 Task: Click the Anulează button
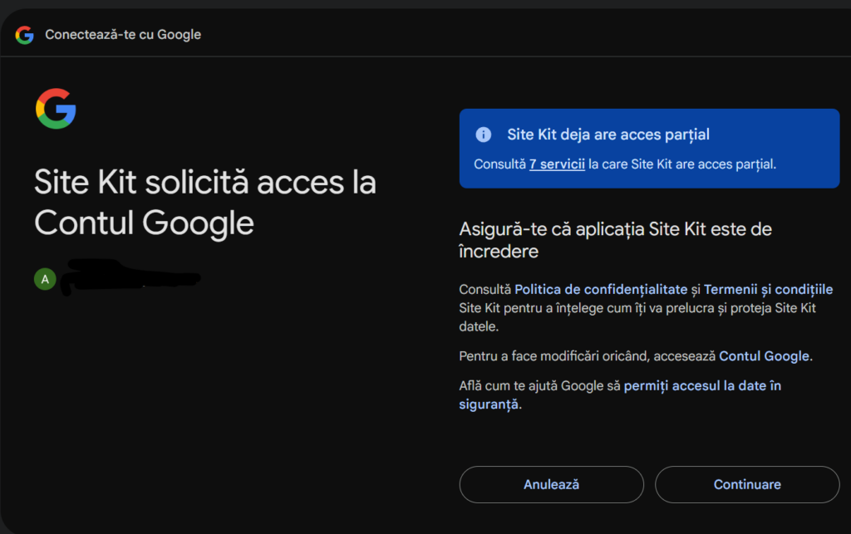(552, 485)
